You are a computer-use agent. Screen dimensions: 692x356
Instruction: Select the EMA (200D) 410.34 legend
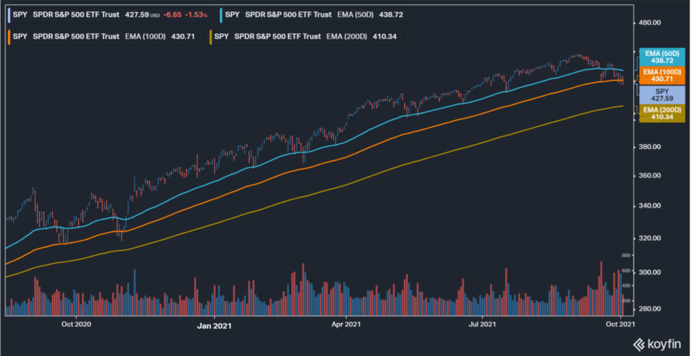[x=306, y=36]
